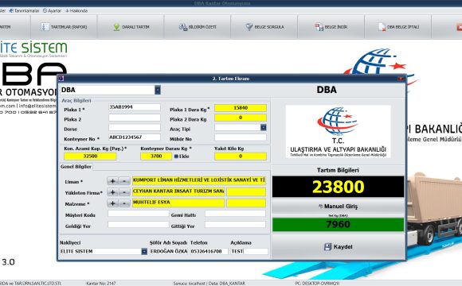Click the Yakıt Kilo Kg field
Viewport: 462px width, 286px height.
241,156
